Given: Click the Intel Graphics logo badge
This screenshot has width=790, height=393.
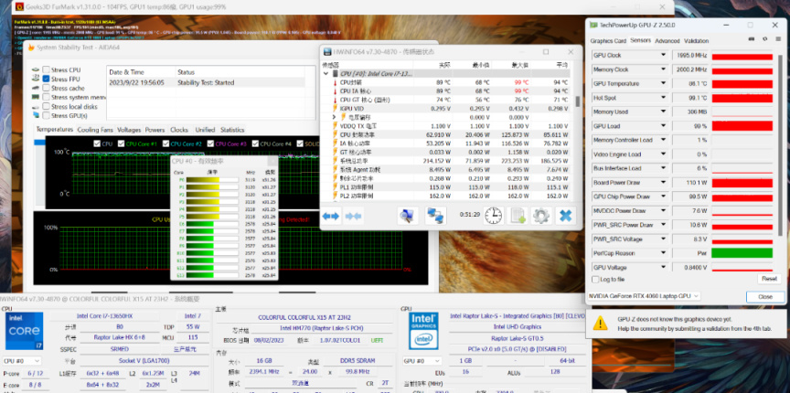Looking at the screenshot, I should 423,331.
